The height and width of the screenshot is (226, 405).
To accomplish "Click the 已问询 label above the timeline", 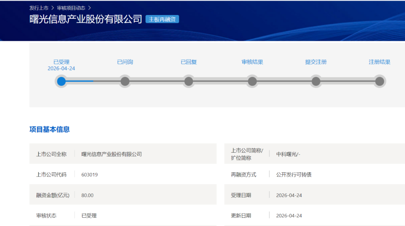I will [x=125, y=62].
